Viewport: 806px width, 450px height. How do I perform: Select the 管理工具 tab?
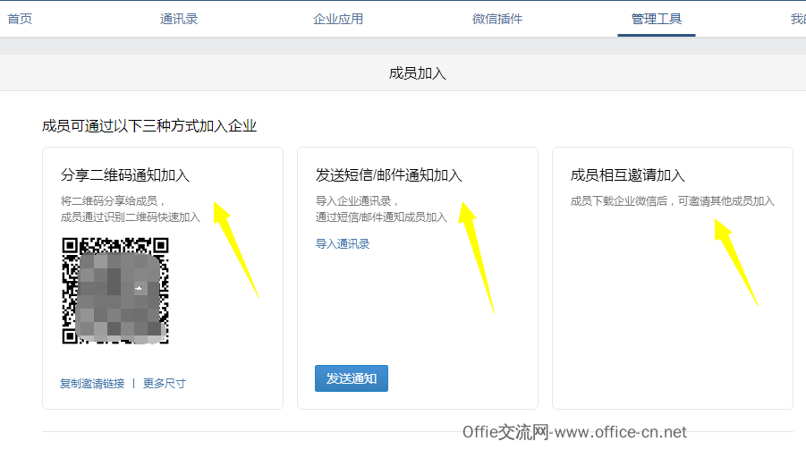657,19
